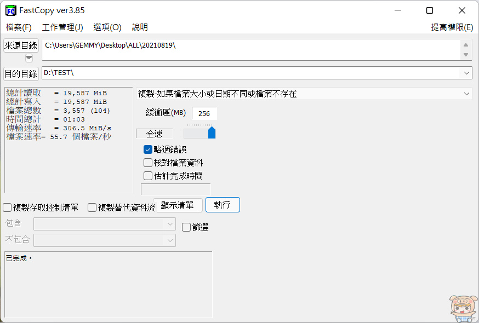Click the 來源目錄 source directory button
This screenshot has height=323, width=479.
[21, 45]
